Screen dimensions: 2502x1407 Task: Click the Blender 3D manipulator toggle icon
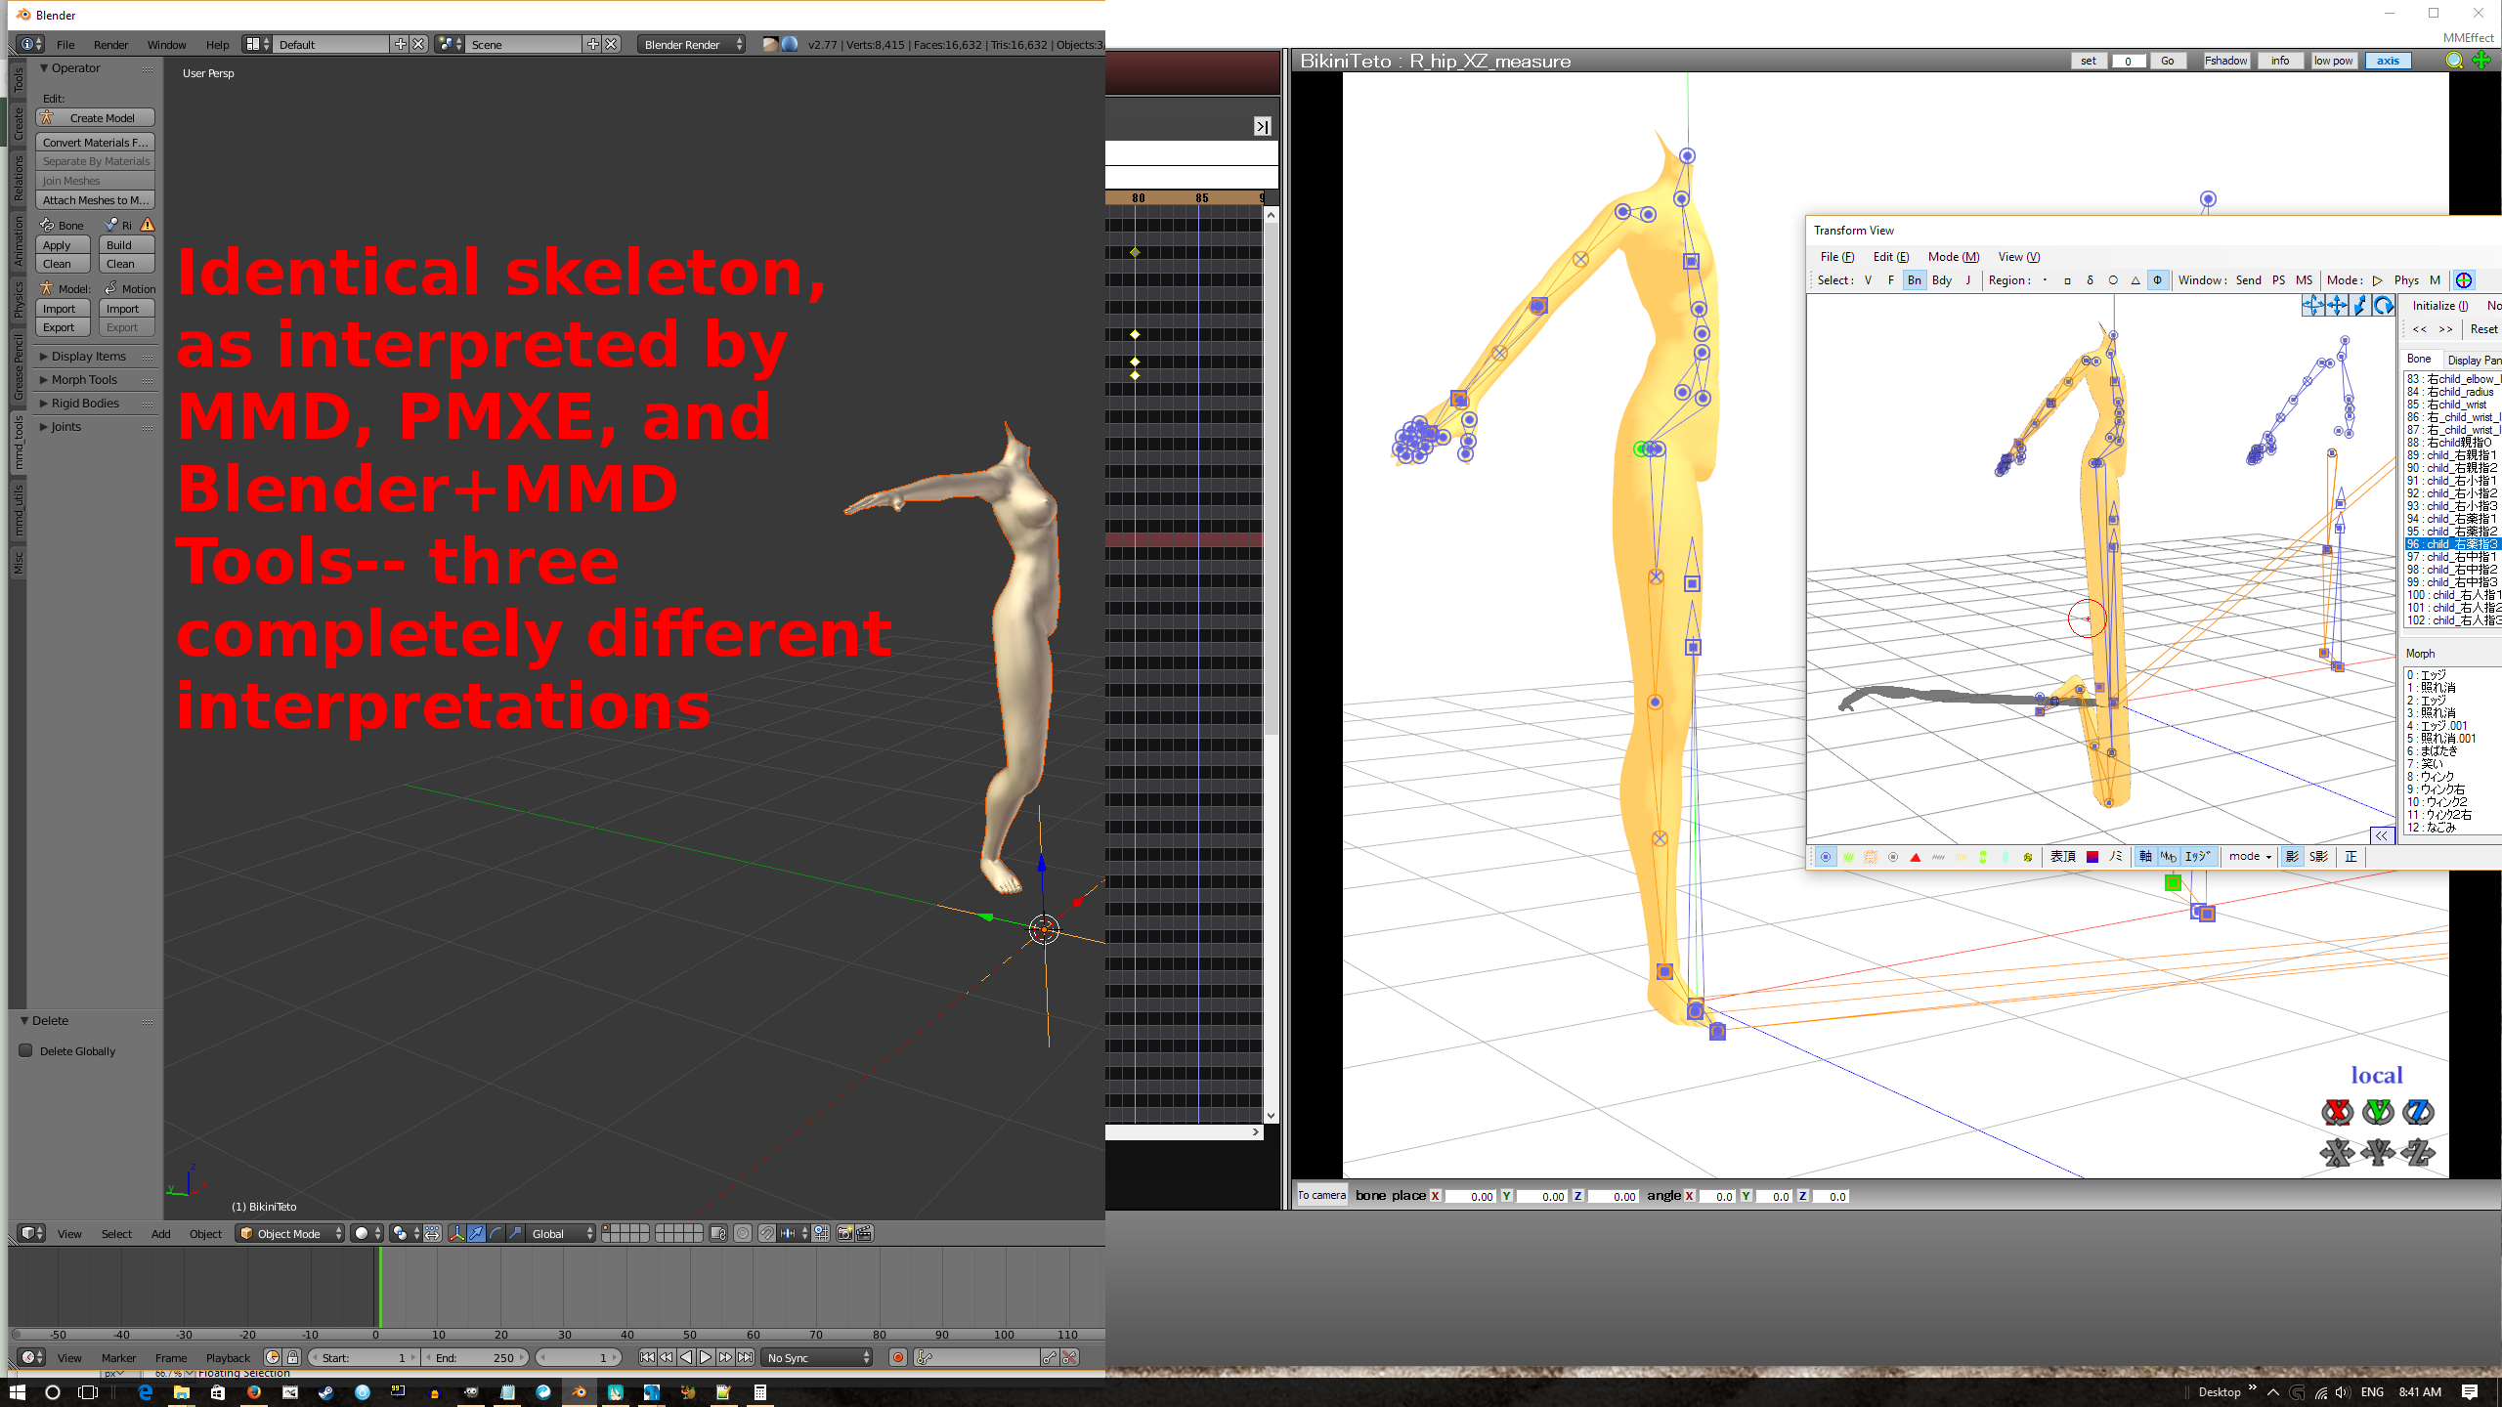pos(455,1233)
